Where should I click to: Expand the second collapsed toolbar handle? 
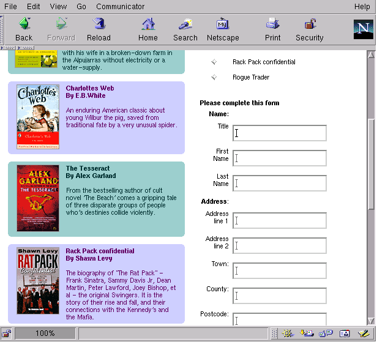[x=26, y=48]
